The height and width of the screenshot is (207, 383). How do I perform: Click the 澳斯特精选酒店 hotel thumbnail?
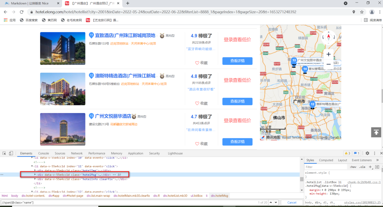click(63, 89)
